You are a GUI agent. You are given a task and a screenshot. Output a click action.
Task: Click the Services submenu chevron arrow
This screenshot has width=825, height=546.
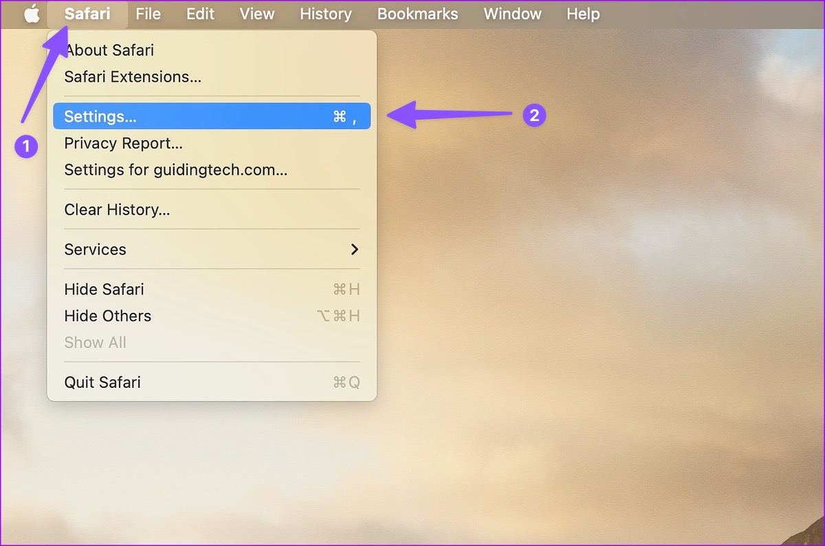point(355,250)
